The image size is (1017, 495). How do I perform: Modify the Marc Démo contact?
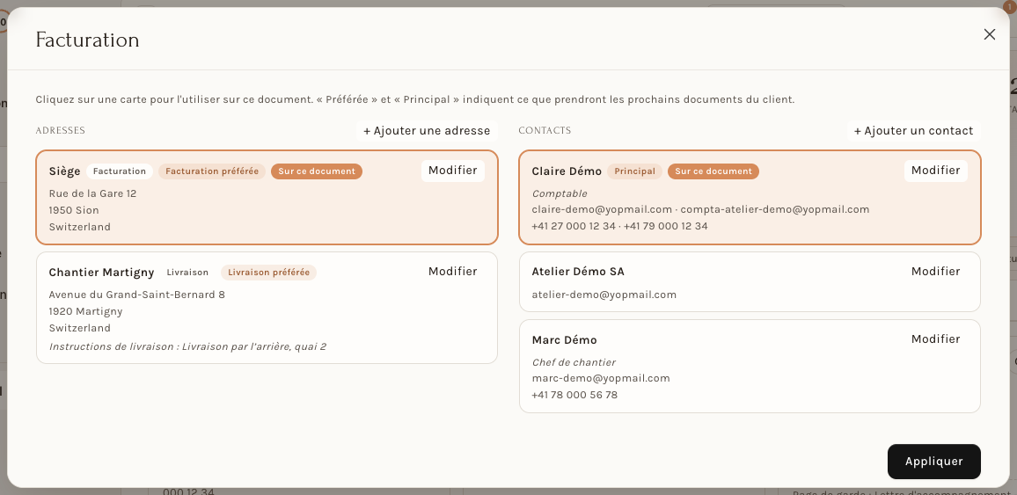935,338
